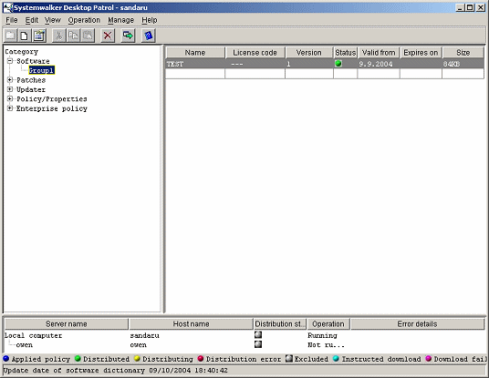Click the greyed-out scissors cut icon
Screen dimensions: 489x378
(x=58, y=36)
